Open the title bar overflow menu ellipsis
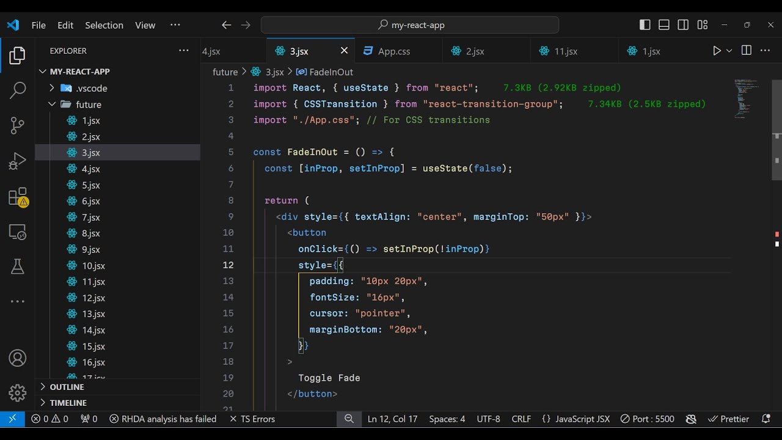The image size is (782, 440). coord(175,25)
